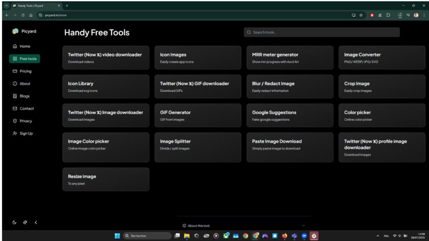Open the Color picker tool card
This screenshot has width=429, height=241.
point(382,115)
